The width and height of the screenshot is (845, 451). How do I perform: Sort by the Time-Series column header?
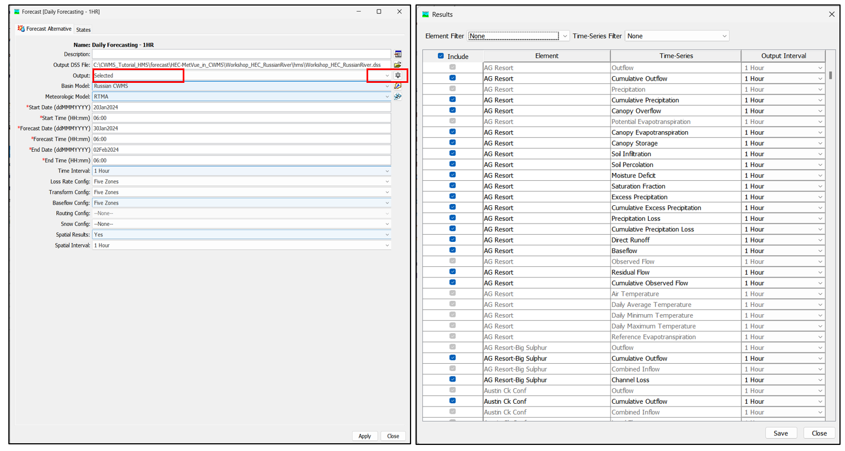pos(675,56)
